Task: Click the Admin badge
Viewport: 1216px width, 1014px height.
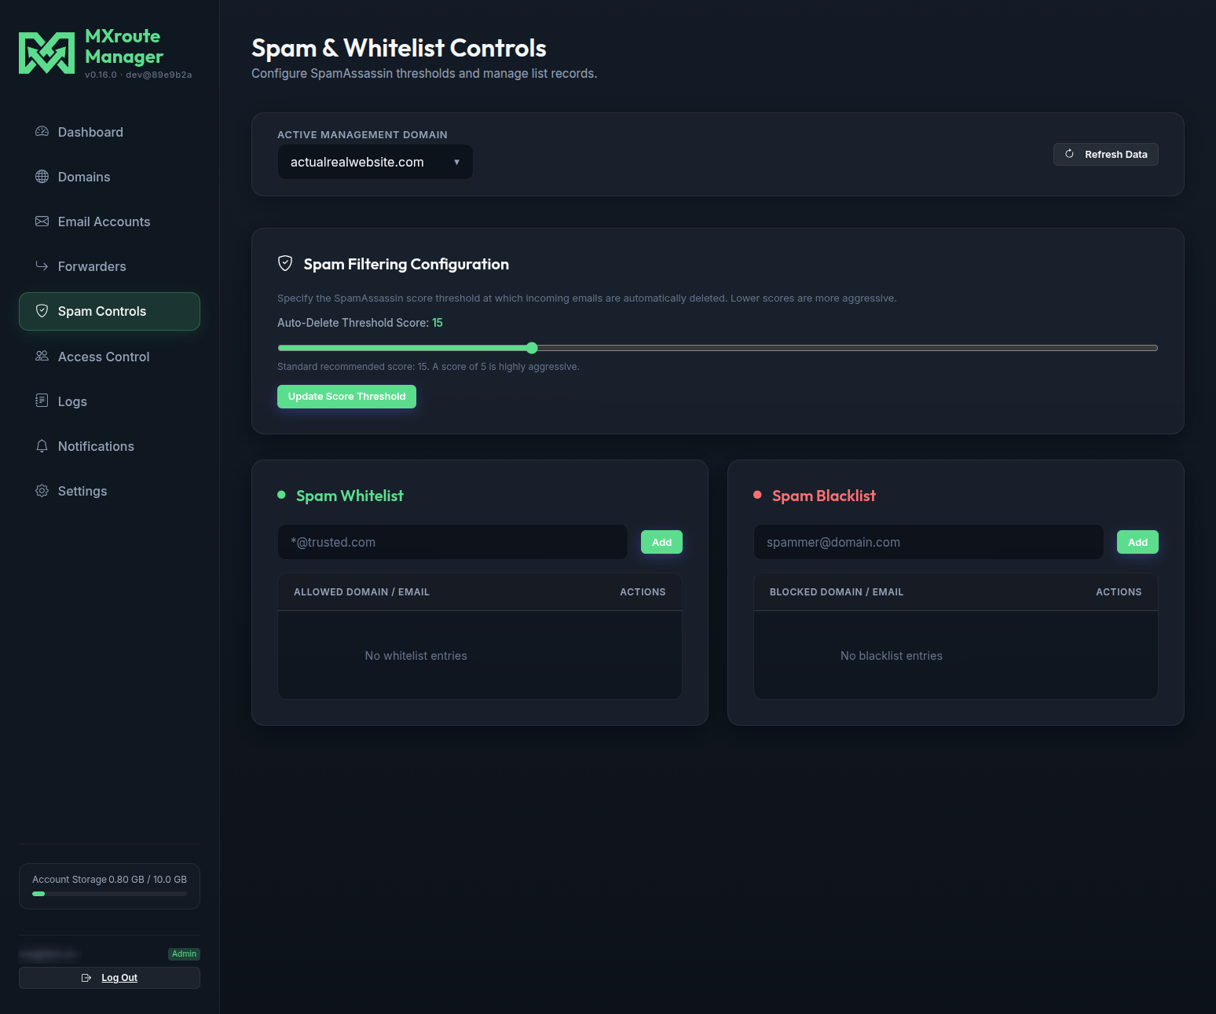Action: (x=185, y=954)
